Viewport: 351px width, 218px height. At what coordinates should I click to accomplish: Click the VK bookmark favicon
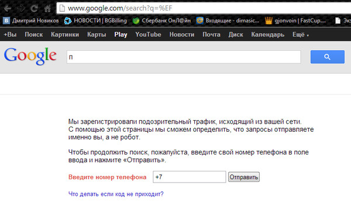(x=6, y=20)
